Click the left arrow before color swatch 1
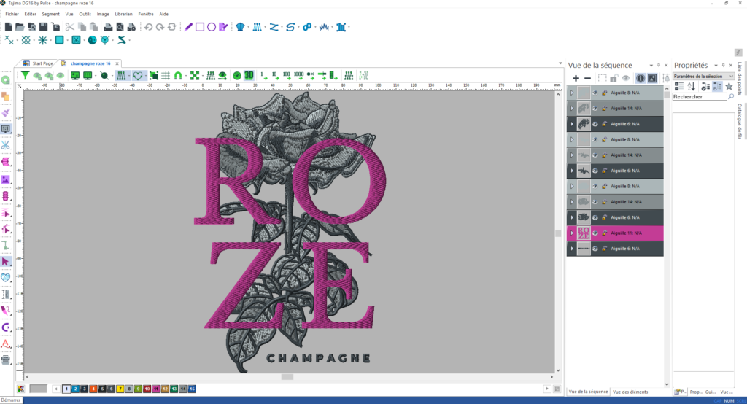Screen dimensions: 747x404 [55, 389]
